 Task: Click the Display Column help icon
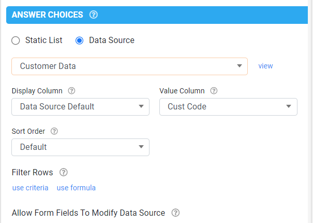[71, 91]
